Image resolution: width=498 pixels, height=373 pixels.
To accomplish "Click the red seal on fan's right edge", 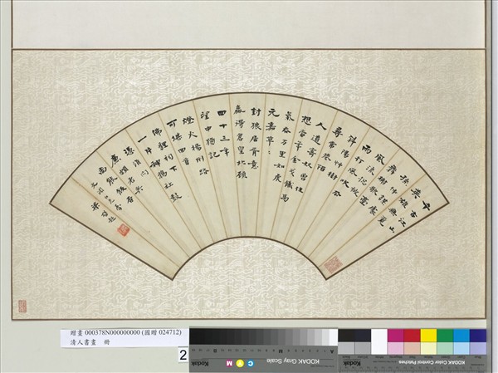I will coord(332,263).
